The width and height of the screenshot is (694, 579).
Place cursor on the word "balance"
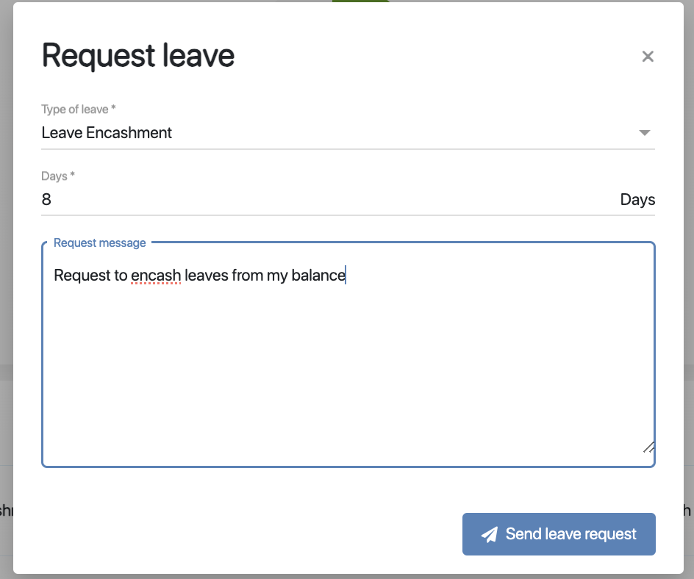(318, 276)
